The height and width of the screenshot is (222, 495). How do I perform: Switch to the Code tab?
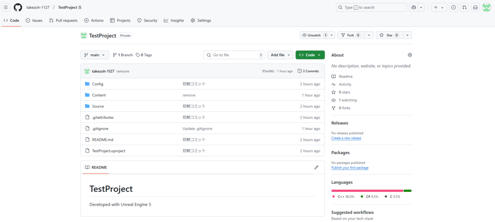pos(12,20)
